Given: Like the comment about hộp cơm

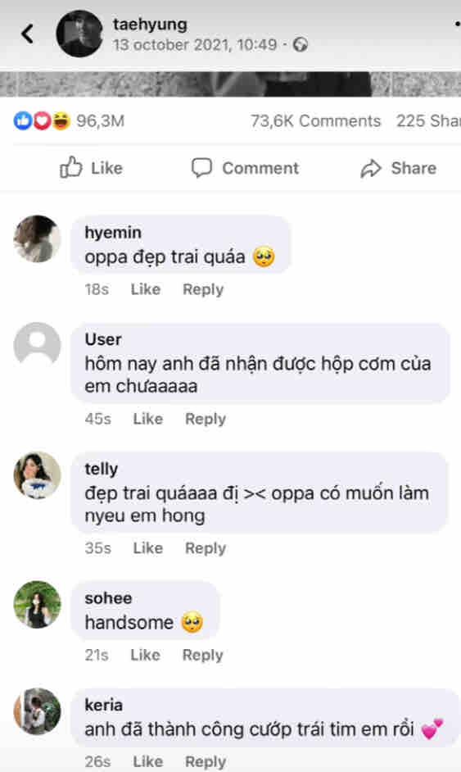Looking at the screenshot, I should (x=147, y=419).
